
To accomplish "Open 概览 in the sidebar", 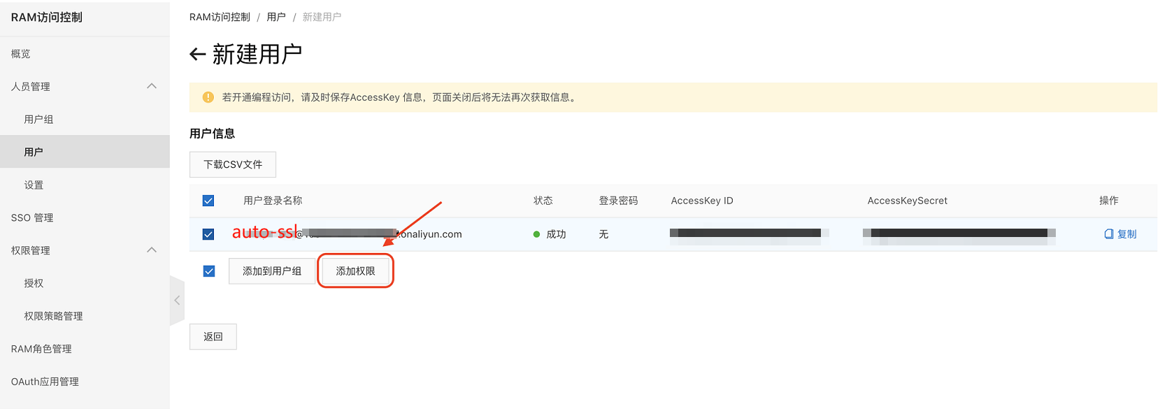I will coord(21,54).
